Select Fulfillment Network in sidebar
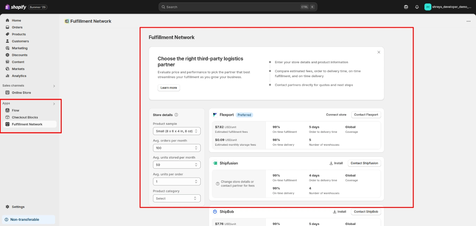This screenshot has width=476, height=226. pos(29,124)
